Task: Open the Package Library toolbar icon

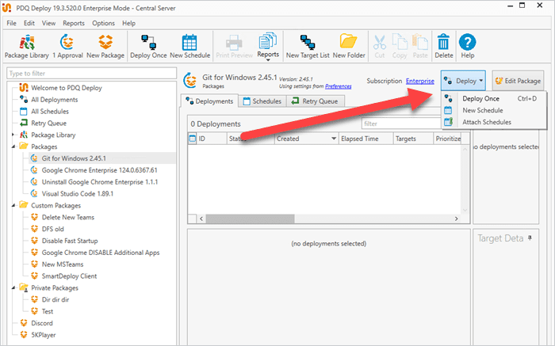Action: pos(26,46)
